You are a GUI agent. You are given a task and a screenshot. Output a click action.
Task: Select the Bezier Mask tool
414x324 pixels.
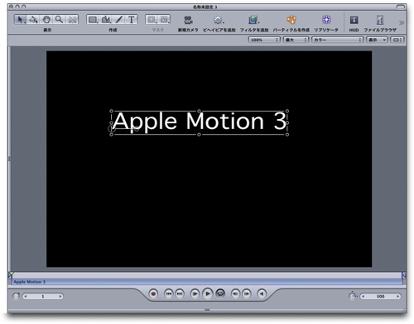coord(164,20)
